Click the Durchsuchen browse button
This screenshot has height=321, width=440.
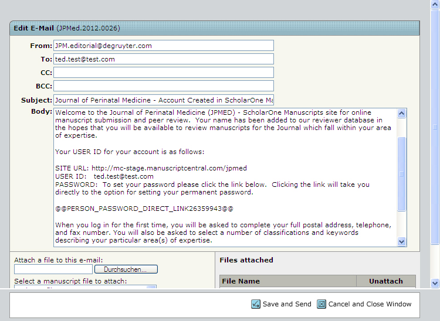pos(130,269)
